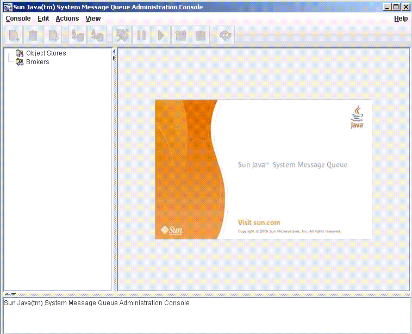Select the Object Stores tree node

46,53
